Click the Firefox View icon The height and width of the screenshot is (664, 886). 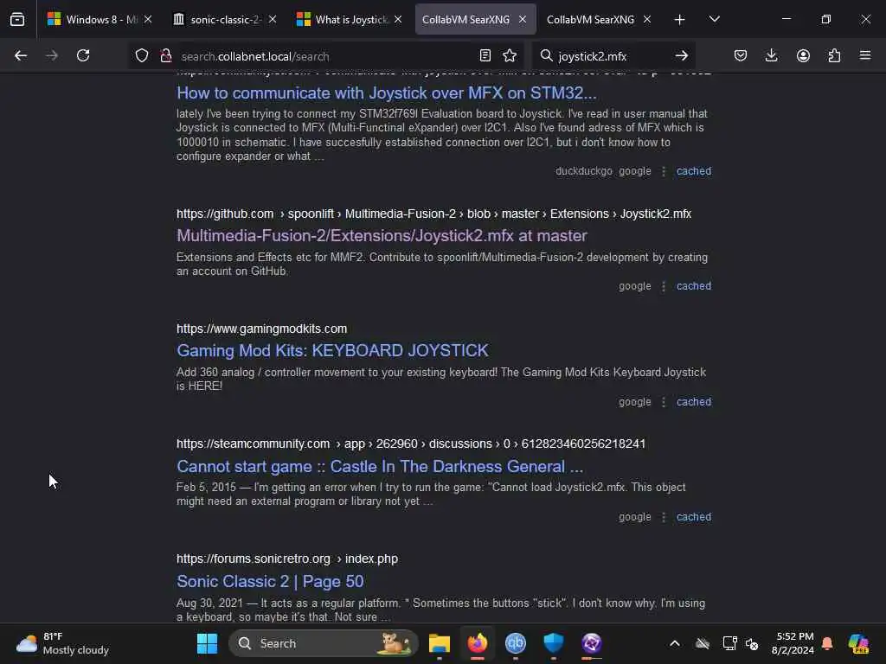(x=17, y=20)
